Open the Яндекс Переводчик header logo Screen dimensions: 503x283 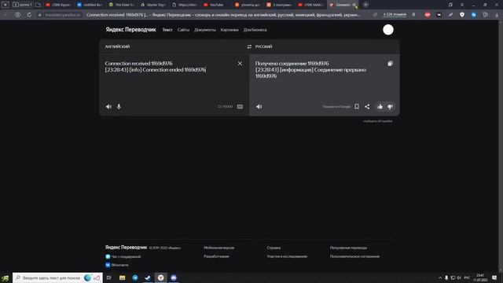click(130, 30)
